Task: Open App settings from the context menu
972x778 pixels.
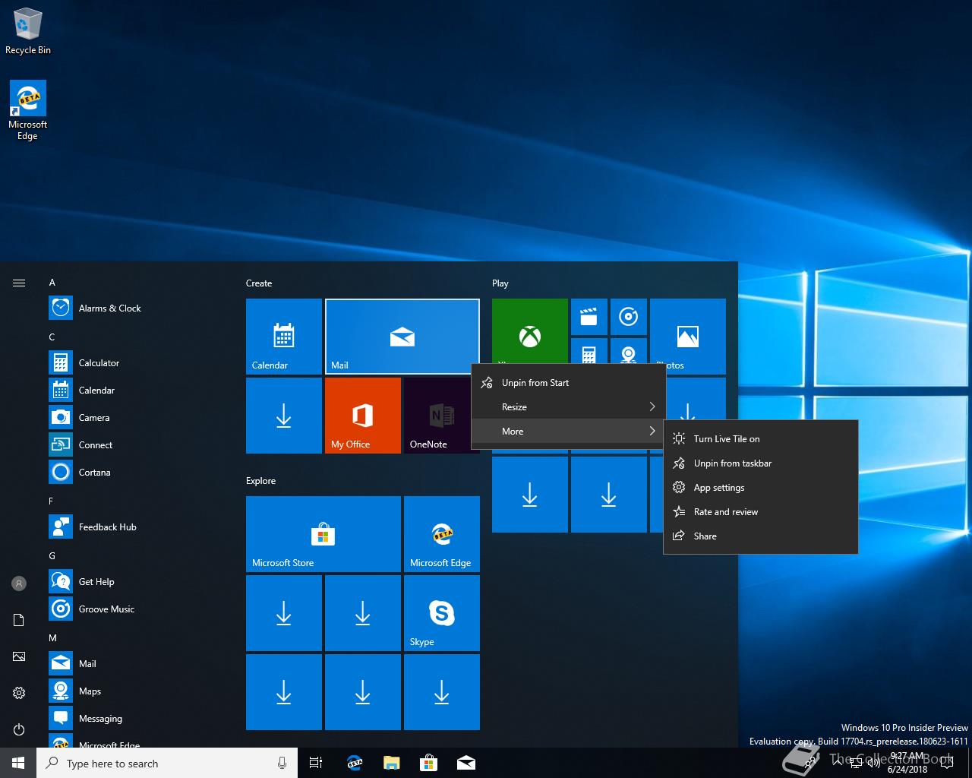Action: pos(761,488)
